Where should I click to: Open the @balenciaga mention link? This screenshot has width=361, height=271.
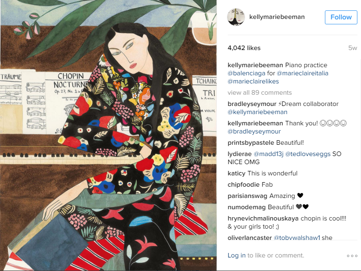[246, 73]
